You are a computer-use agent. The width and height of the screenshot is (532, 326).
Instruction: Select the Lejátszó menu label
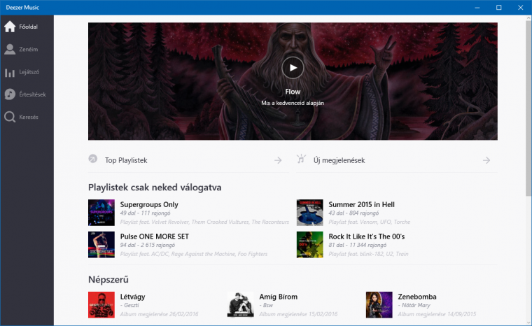29,72
